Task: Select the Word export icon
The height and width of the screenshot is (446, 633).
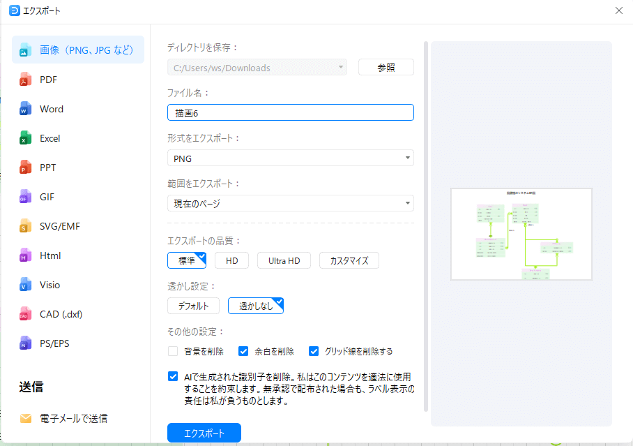Action: 26,109
